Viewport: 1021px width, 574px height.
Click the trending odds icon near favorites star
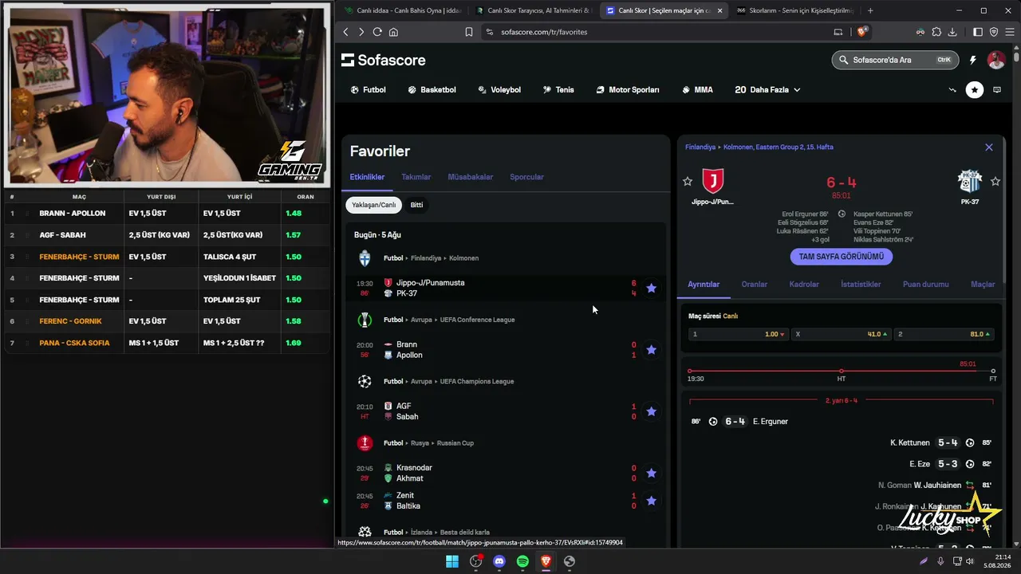(952, 90)
